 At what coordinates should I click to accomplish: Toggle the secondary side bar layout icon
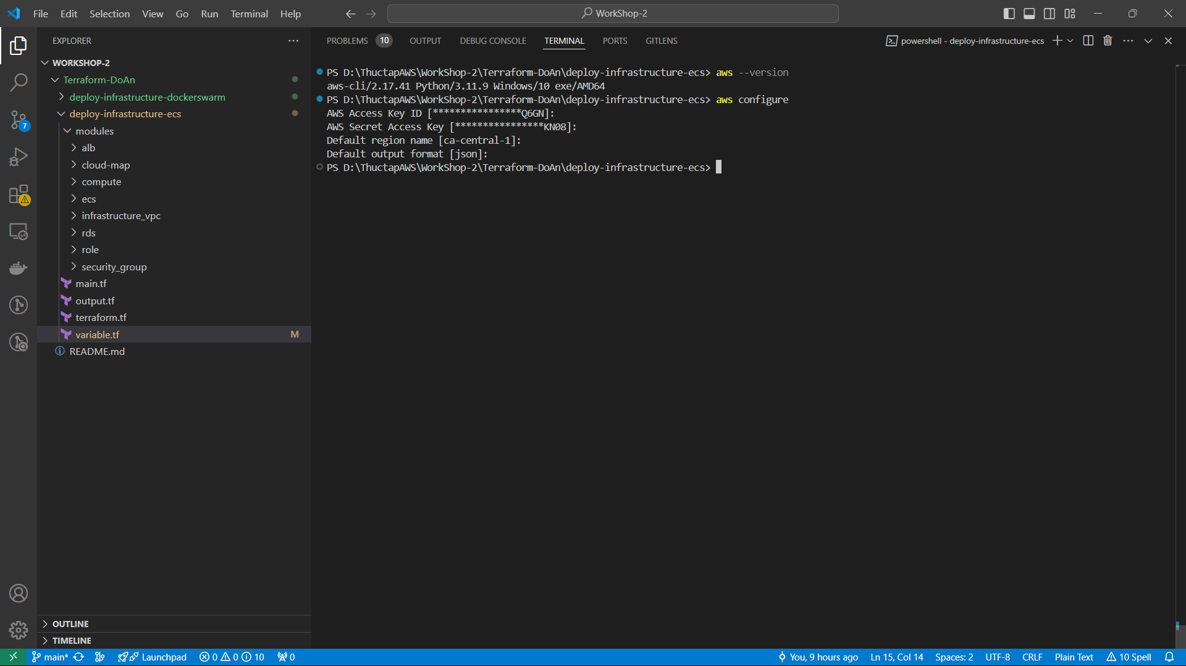point(1049,14)
